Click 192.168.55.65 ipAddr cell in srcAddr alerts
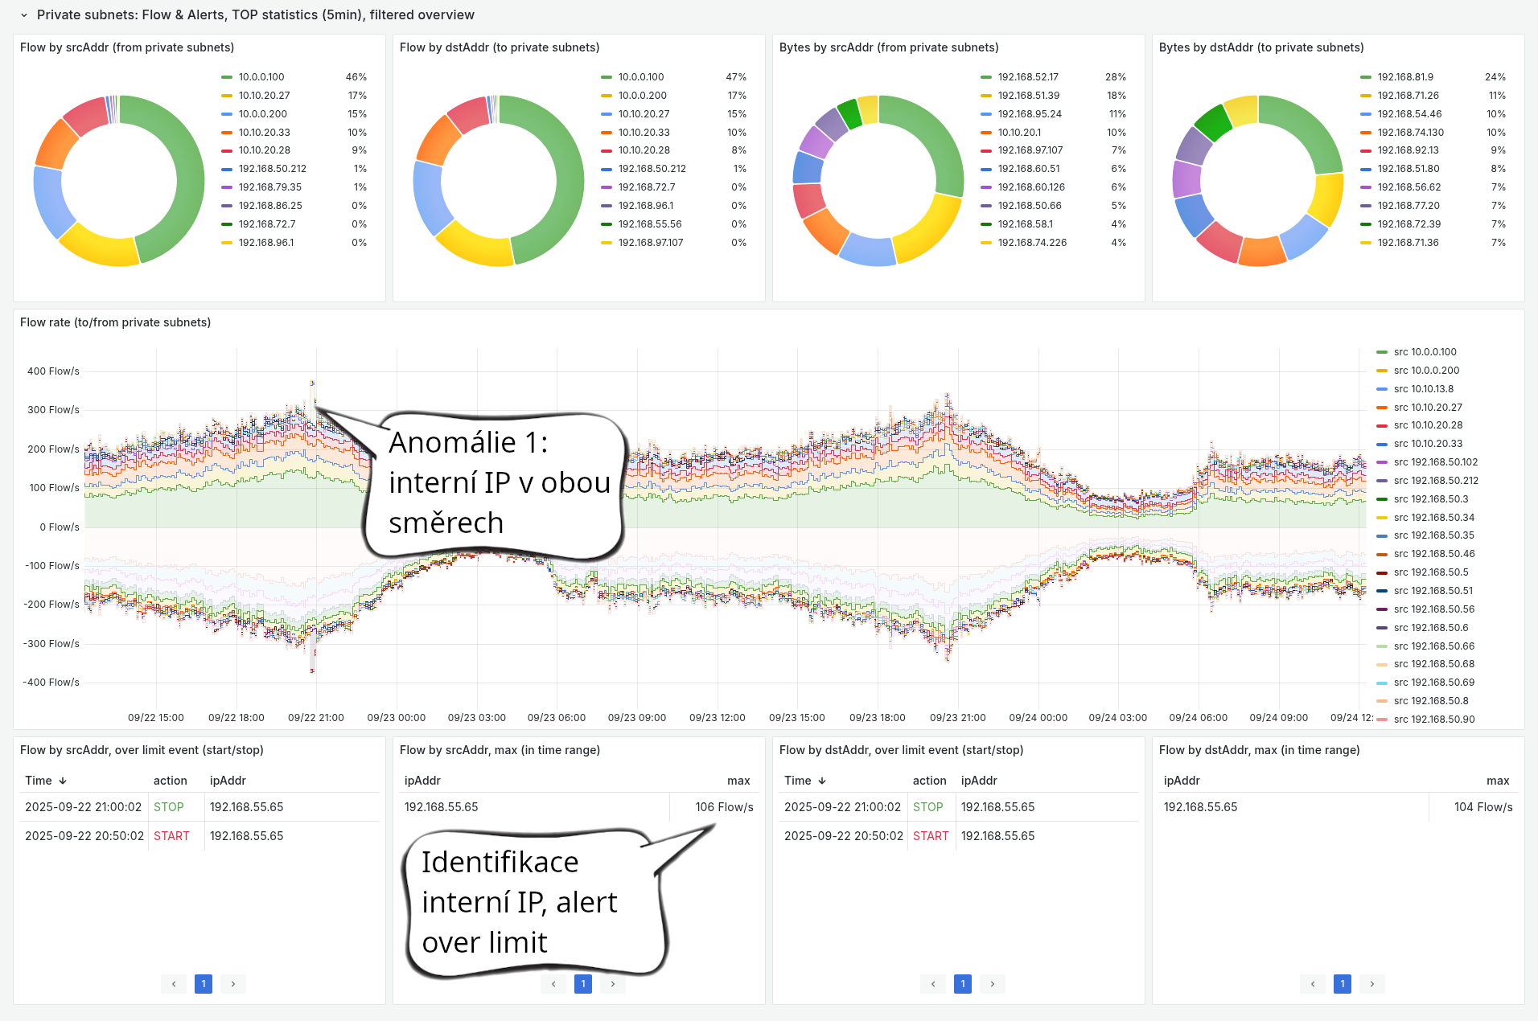 (246, 806)
